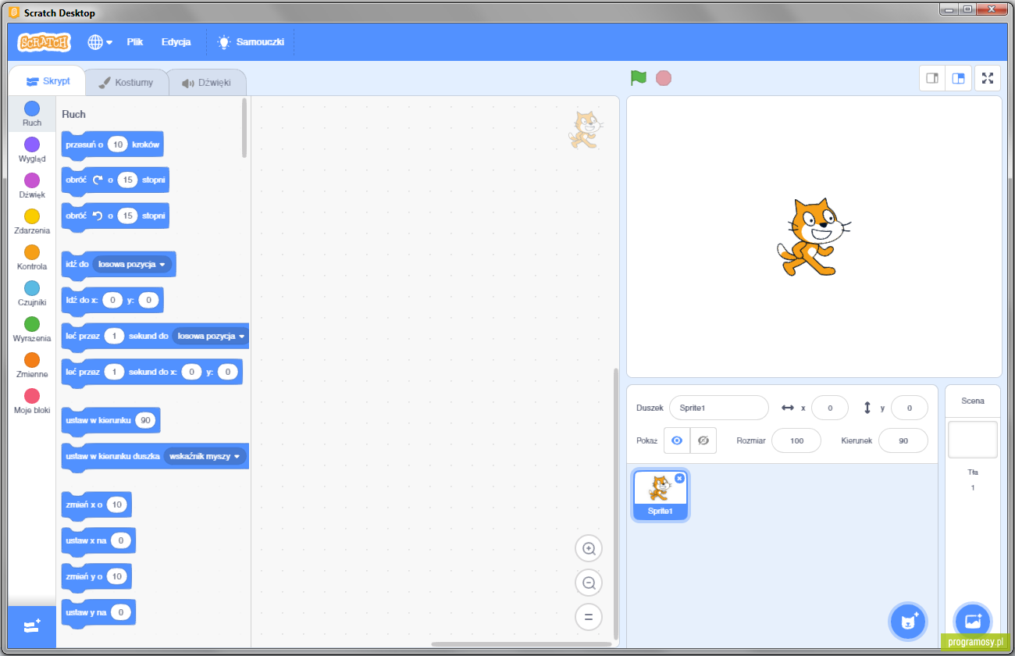Click the sprite y position field
Viewport: 1015px width, 656px height.
coord(910,408)
